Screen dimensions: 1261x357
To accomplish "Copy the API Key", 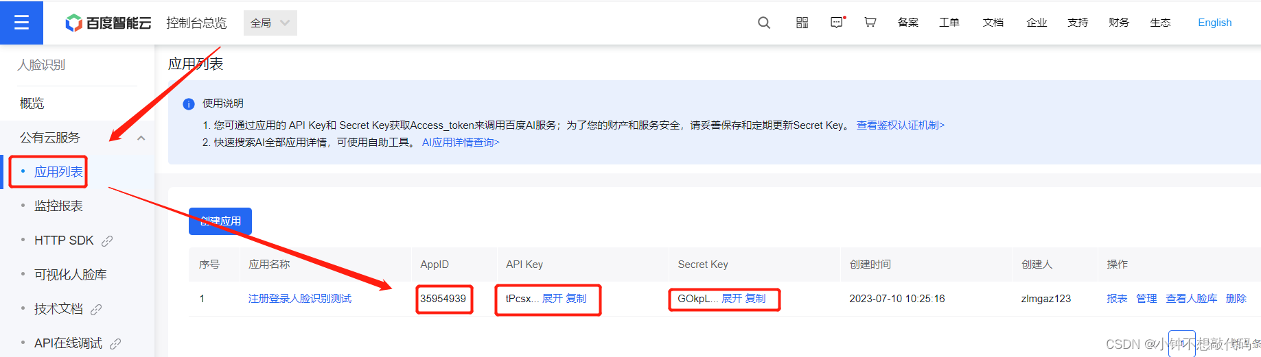I will (576, 299).
